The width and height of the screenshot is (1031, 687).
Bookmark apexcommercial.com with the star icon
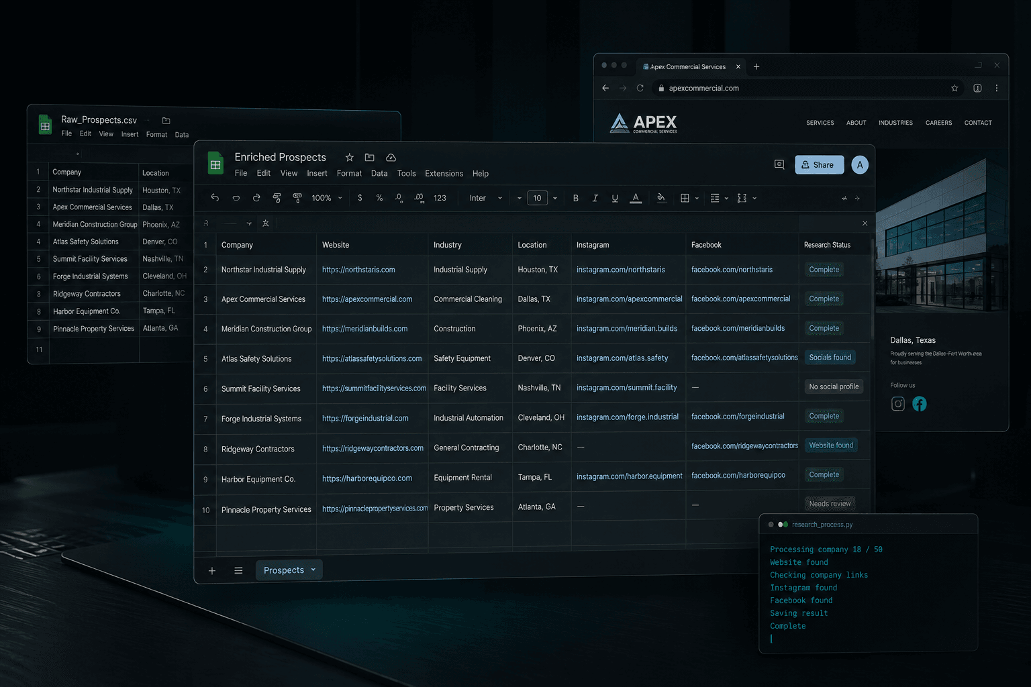point(954,88)
